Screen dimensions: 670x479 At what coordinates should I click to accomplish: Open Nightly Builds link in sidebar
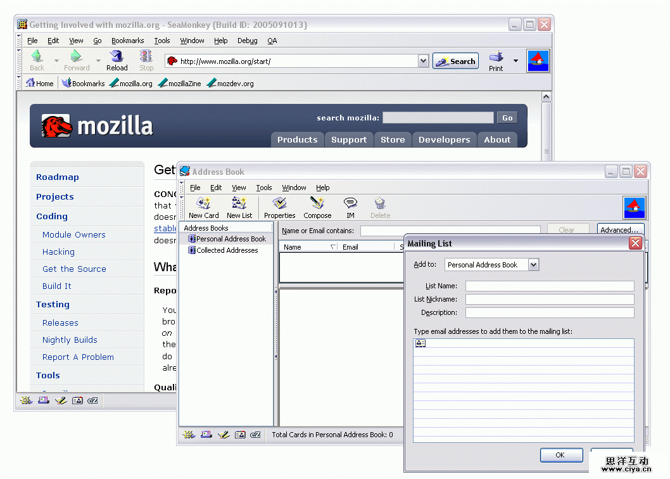70,340
